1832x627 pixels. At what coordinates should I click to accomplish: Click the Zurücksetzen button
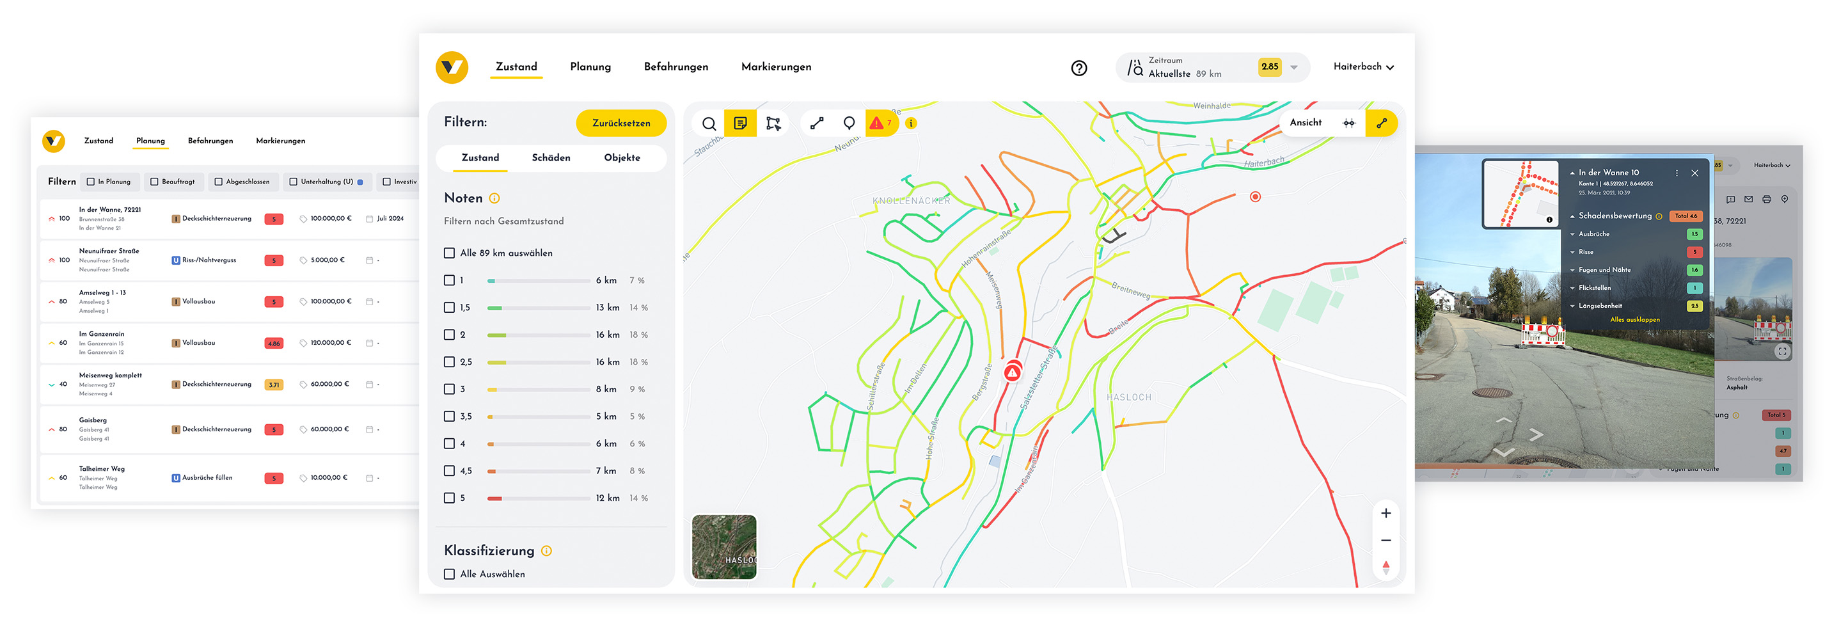pyautogui.click(x=621, y=123)
